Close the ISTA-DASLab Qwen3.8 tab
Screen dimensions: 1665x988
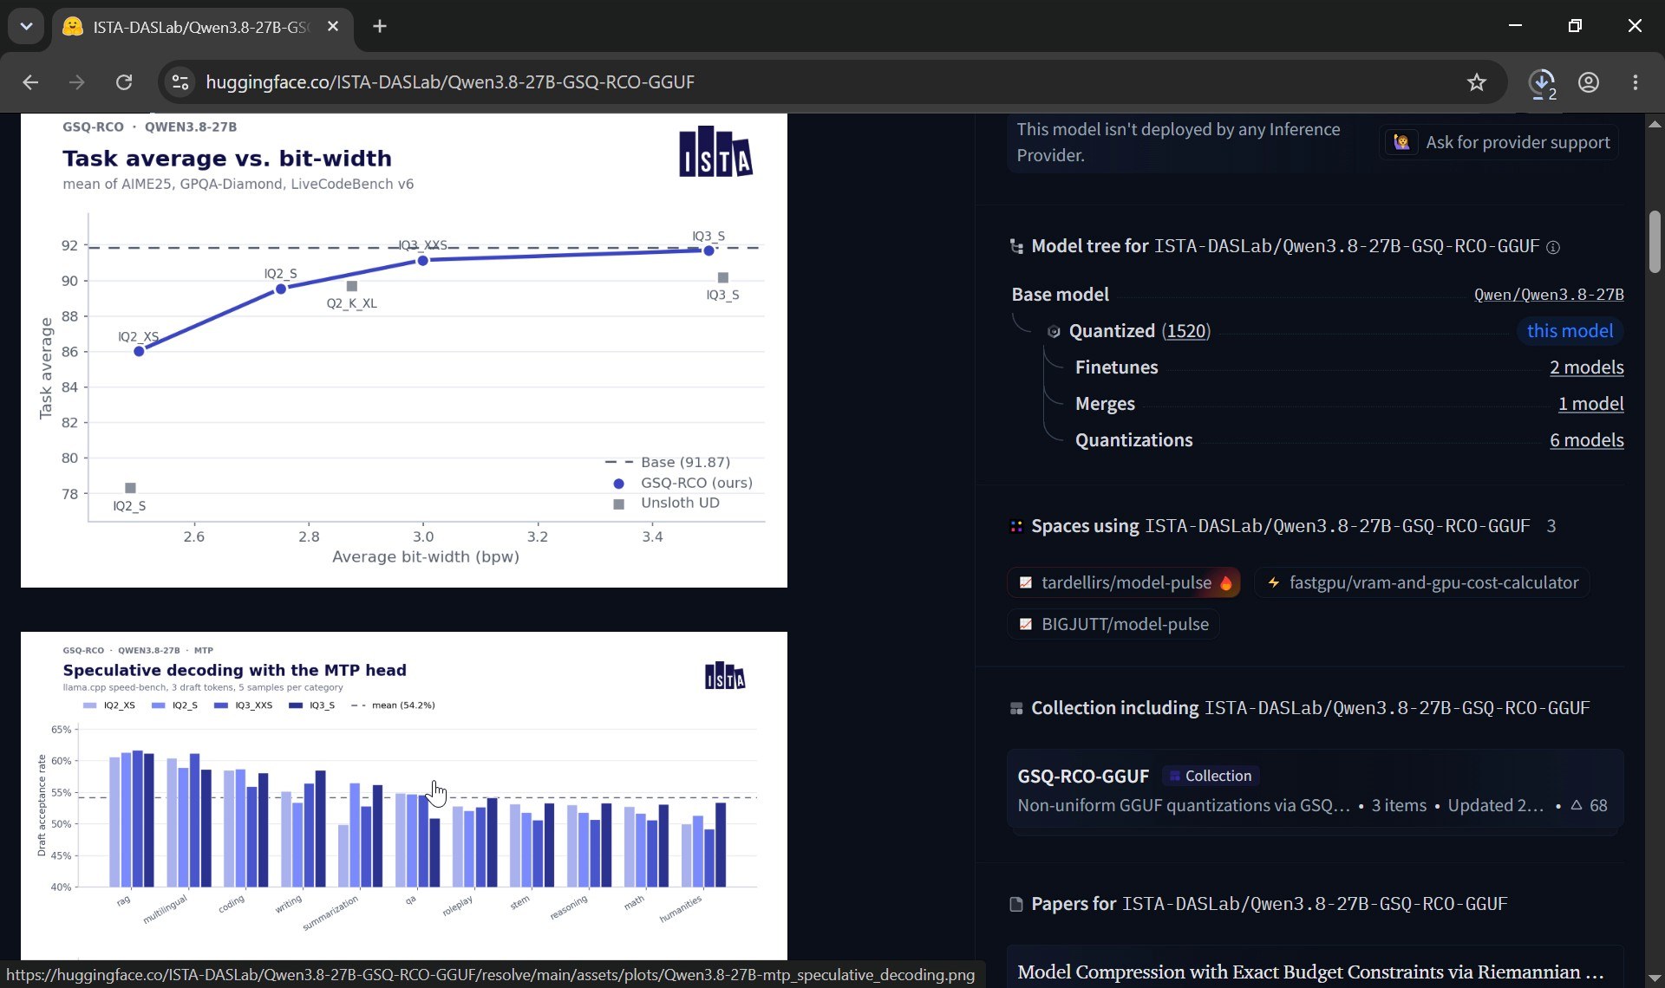(333, 27)
